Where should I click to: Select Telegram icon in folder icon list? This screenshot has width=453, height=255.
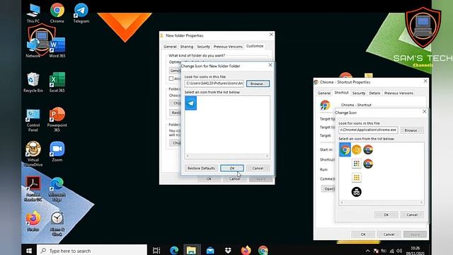[x=190, y=103]
